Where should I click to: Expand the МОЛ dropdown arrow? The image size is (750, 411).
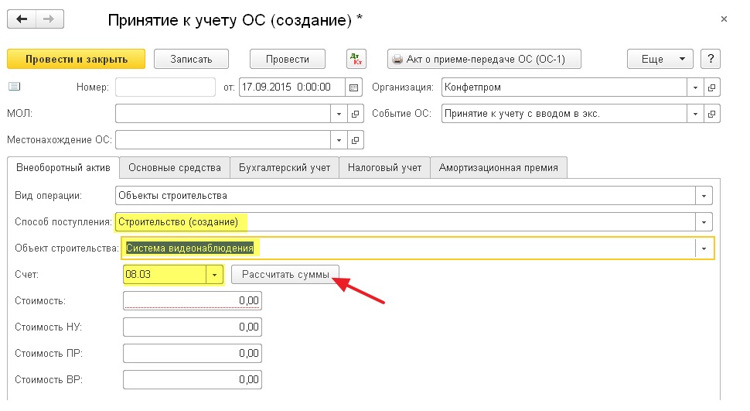click(339, 114)
